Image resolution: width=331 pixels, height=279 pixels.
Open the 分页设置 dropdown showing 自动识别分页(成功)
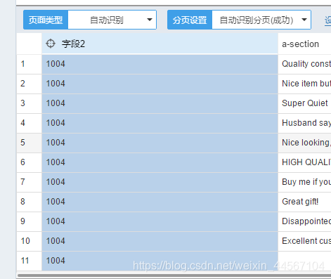[261, 20]
